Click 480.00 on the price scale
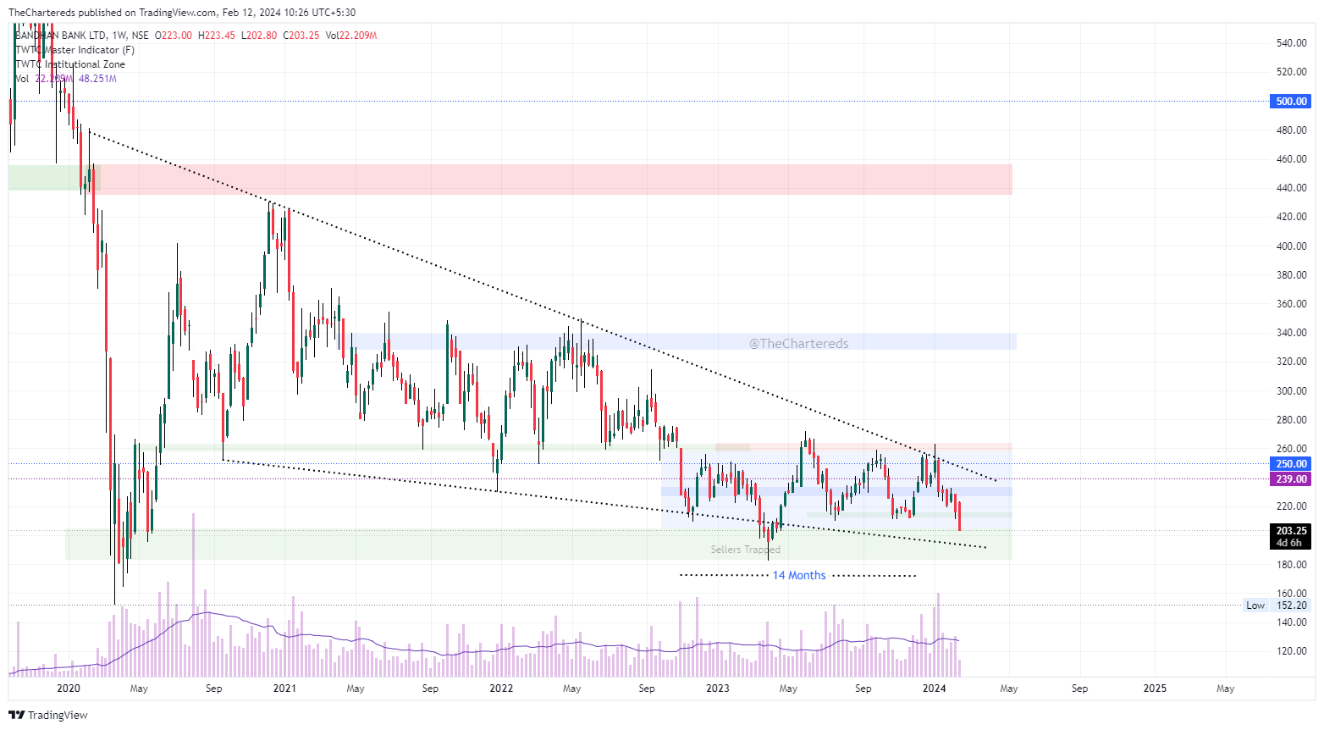1324x730 pixels. tap(1291, 130)
